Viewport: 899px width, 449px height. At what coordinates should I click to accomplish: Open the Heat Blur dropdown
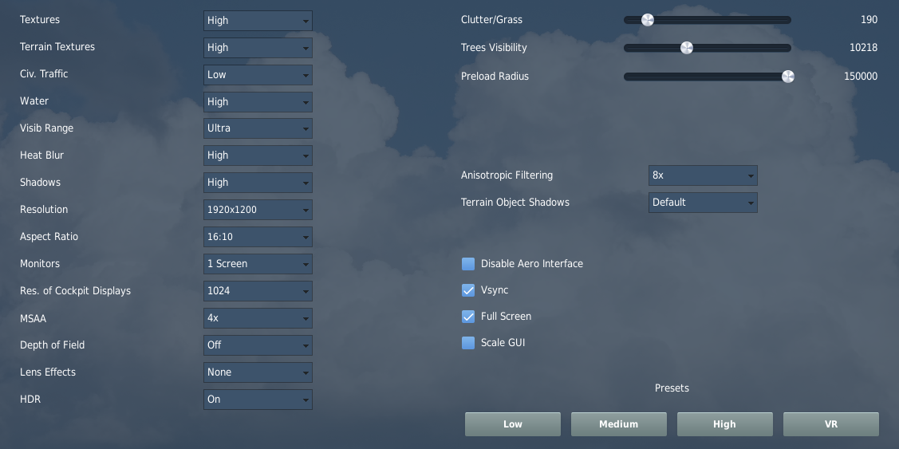click(258, 156)
